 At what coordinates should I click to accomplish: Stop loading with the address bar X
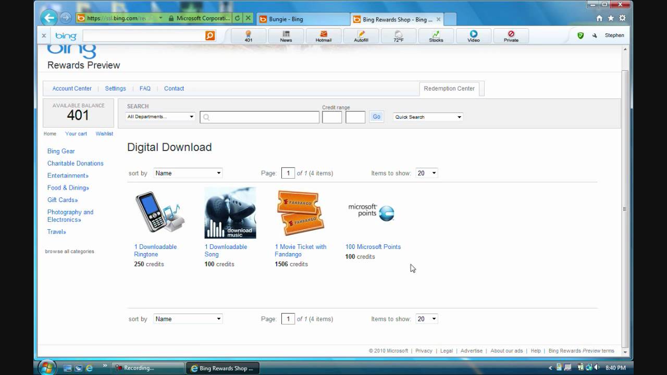point(248,18)
